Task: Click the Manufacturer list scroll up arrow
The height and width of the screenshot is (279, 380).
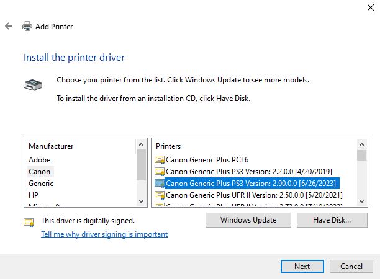Action: [142, 144]
